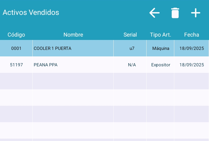Tap the Fecha column header
Screen dimensions: 209x141
pos(191,35)
